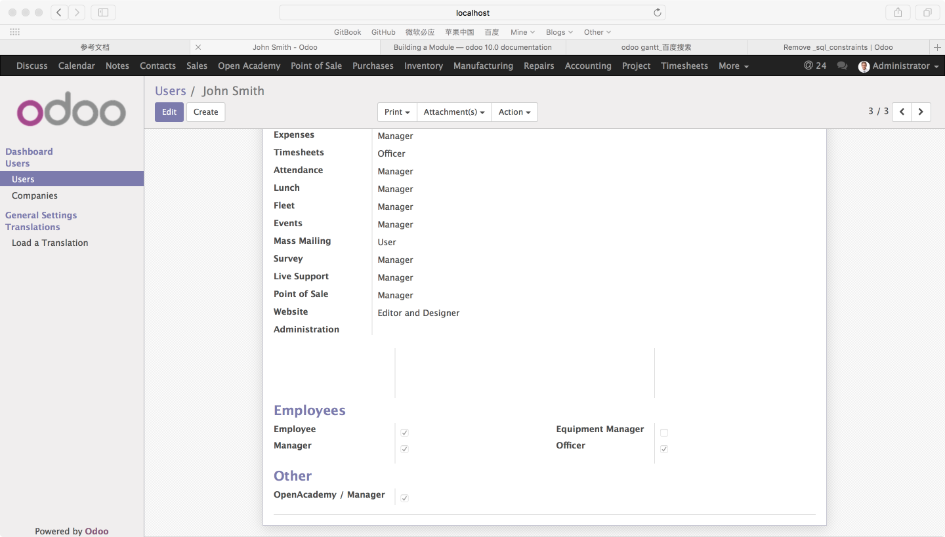Click the Edit button
This screenshot has height=537, width=945.
(x=169, y=112)
